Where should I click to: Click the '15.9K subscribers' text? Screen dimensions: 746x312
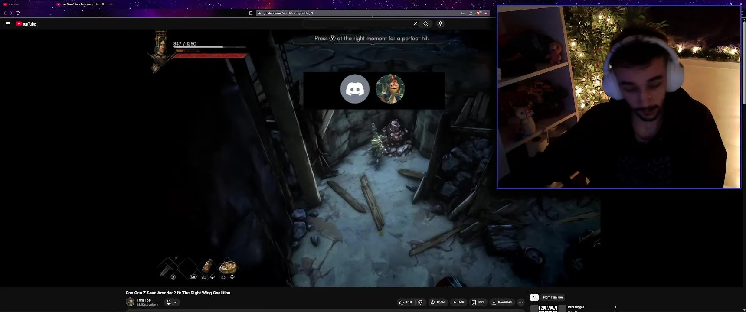147,305
